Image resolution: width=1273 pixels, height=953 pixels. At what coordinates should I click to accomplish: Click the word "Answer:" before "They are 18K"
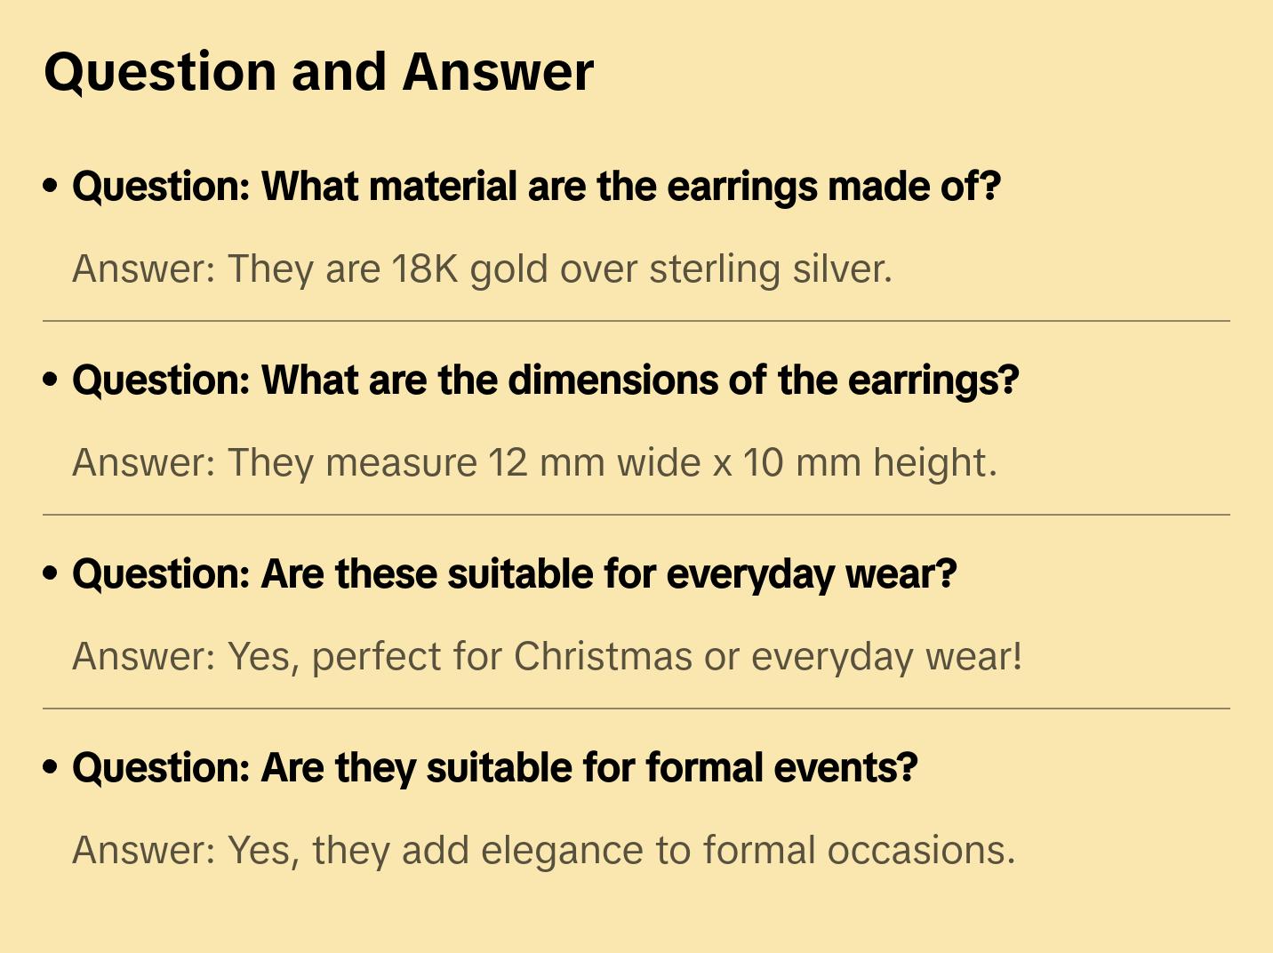(144, 268)
